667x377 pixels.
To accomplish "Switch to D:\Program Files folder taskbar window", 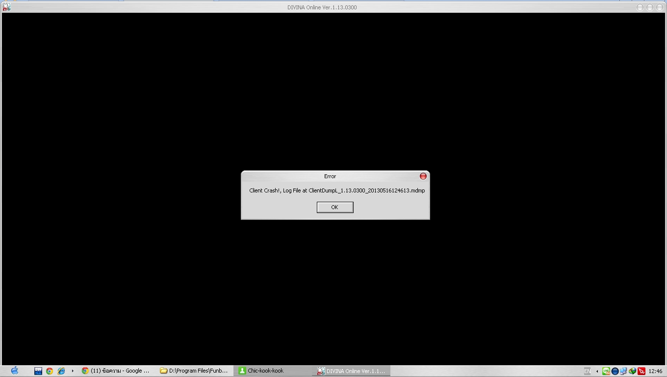I will (195, 371).
